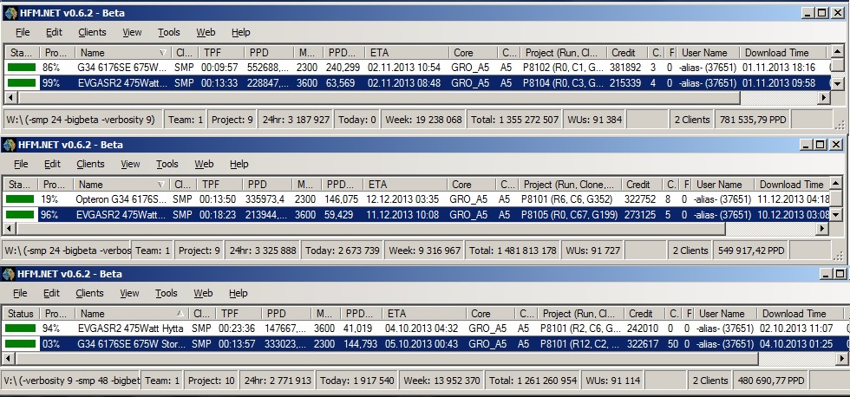Minimize the middle HFM.NET window
The width and height of the screenshot is (850, 397).
[807, 145]
